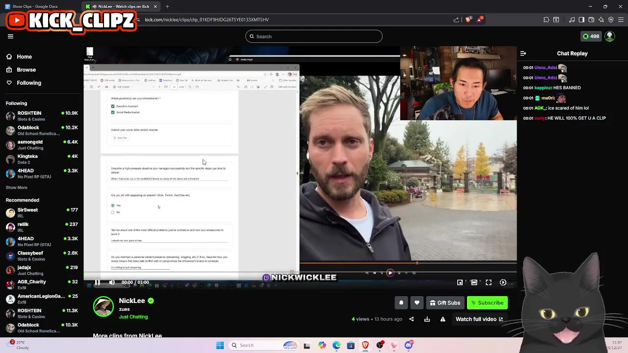Open Microsoft Store from taskbar

pos(351,345)
